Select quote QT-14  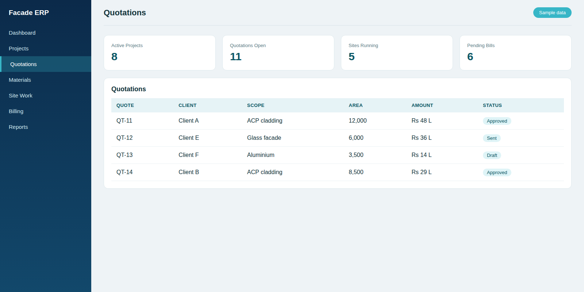point(124,172)
